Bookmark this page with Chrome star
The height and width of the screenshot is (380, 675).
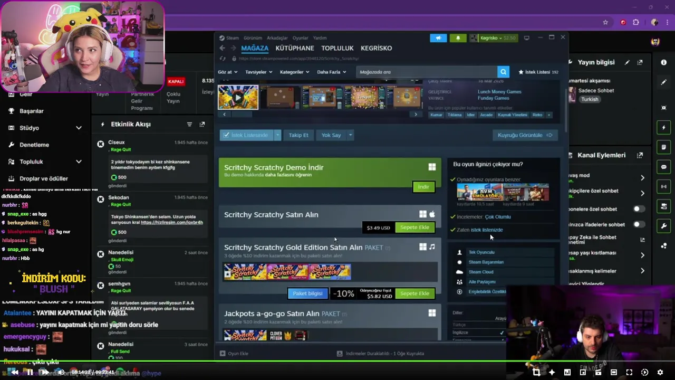605,22
